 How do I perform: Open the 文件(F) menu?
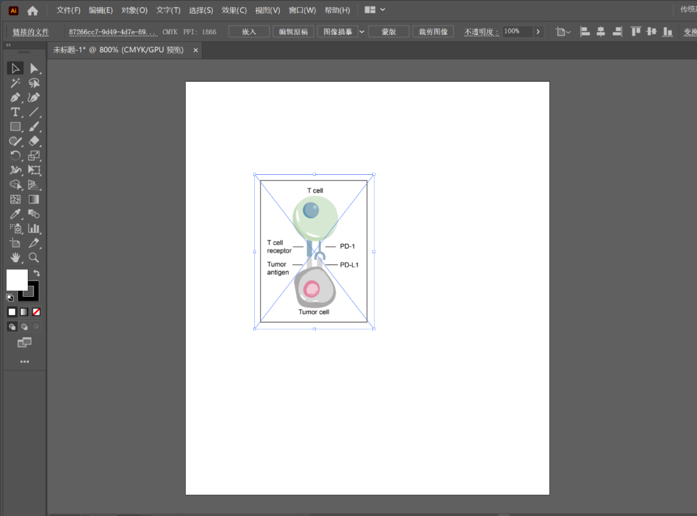(x=68, y=10)
